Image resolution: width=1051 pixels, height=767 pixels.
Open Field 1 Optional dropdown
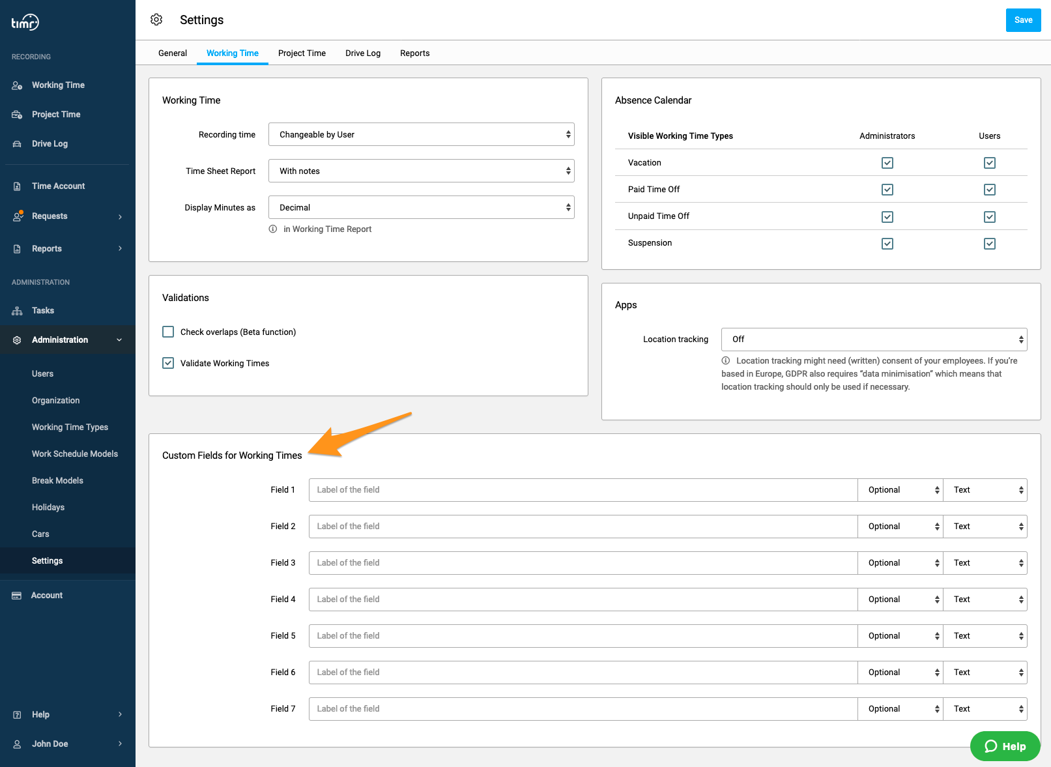pyautogui.click(x=901, y=490)
